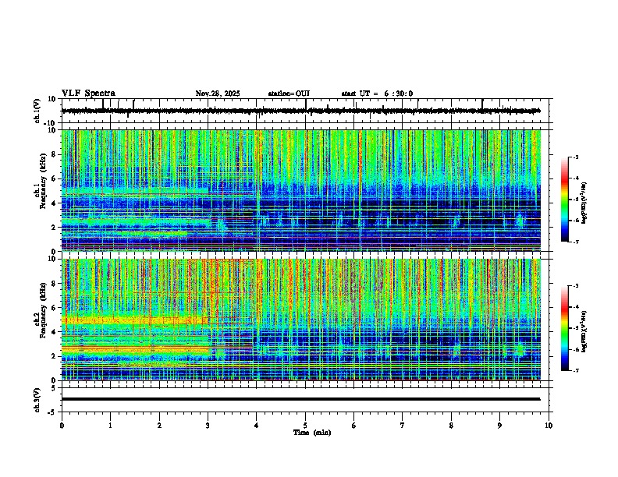
Task: Click the "station=OUI" header label
Action: tap(289, 94)
